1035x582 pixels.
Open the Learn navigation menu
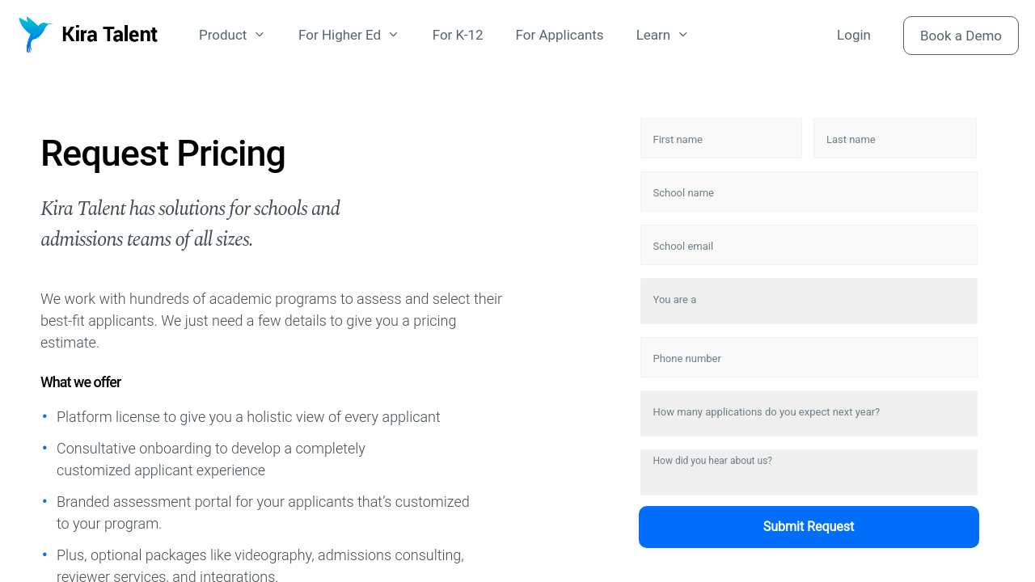pos(653,35)
